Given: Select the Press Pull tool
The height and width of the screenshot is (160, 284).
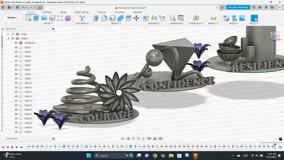Looking at the screenshot, I should 96,18.
